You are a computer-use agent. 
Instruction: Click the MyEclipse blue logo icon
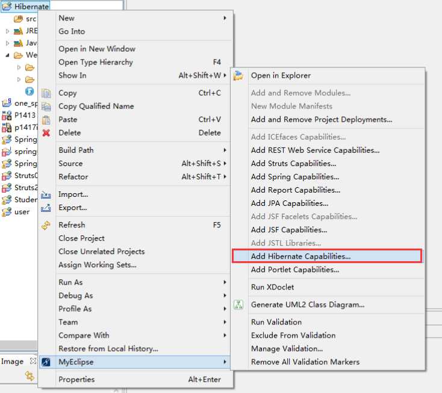pyautogui.click(x=46, y=362)
